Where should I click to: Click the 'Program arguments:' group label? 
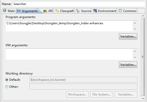pos(21,17)
